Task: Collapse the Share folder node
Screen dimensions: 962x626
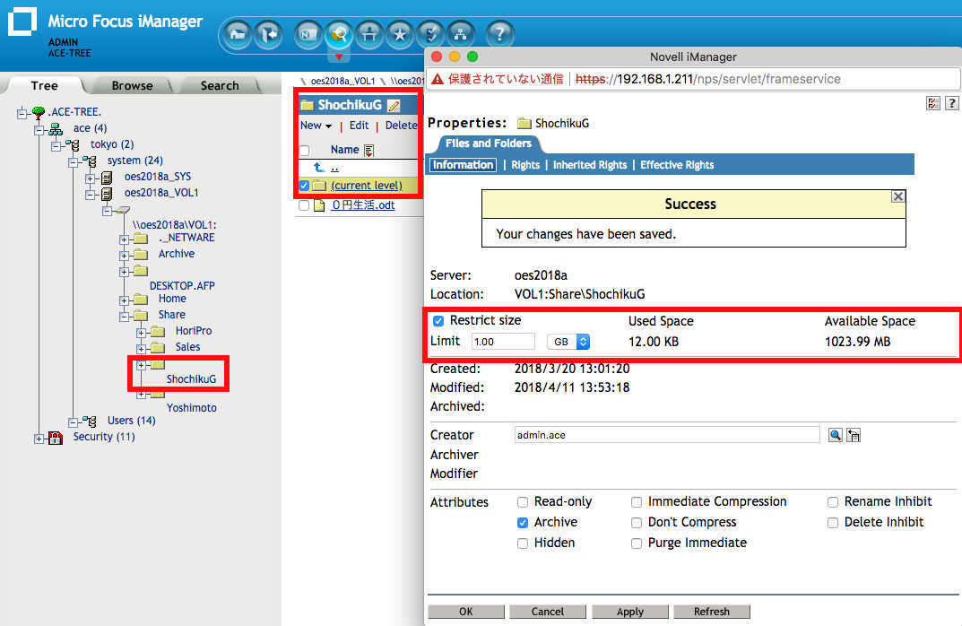Action: (x=124, y=317)
